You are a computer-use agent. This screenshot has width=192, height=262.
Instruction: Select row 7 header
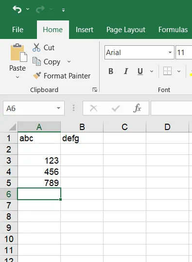pos(9,206)
